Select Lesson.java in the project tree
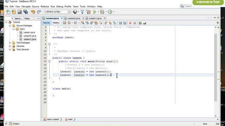This screenshot has width=225, height=126. click(29, 33)
